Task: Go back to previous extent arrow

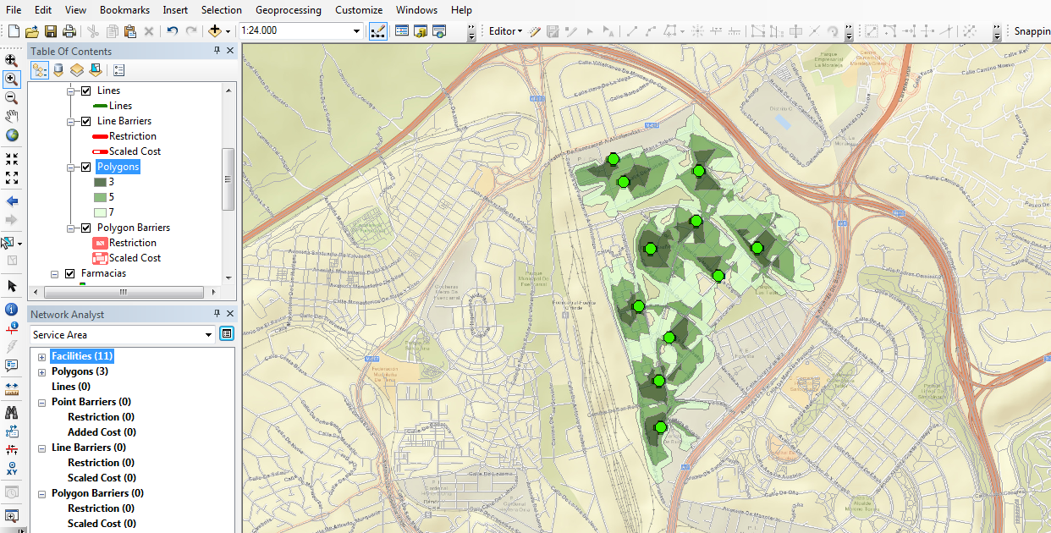Action: click(x=12, y=201)
